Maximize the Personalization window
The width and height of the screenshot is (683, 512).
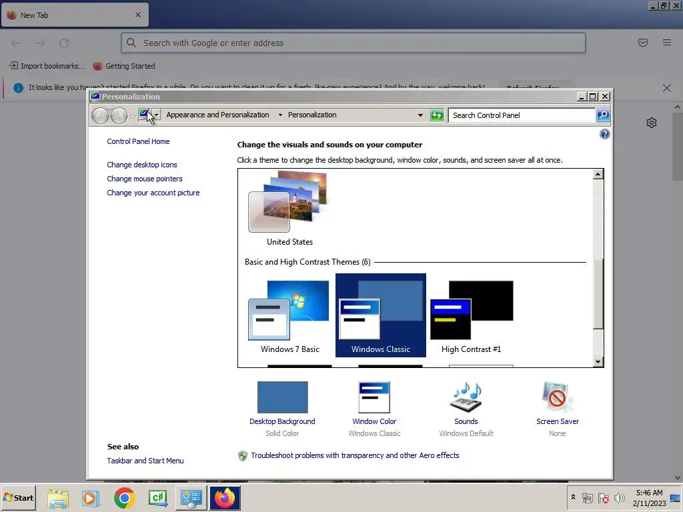point(593,96)
